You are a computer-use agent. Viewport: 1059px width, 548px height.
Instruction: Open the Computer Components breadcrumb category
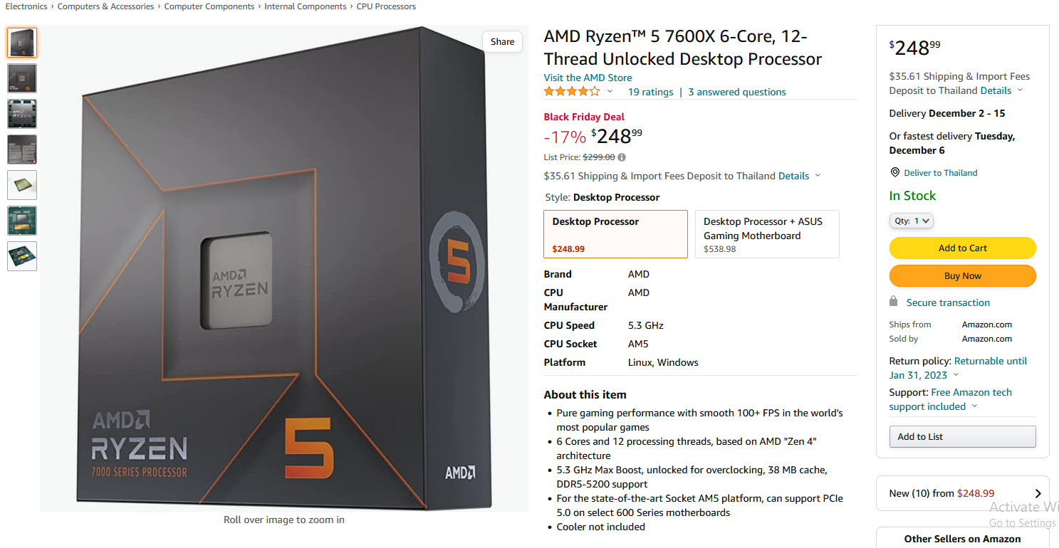pyautogui.click(x=209, y=6)
